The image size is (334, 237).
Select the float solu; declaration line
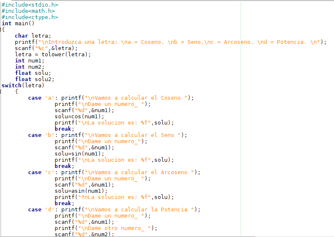(33, 73)
